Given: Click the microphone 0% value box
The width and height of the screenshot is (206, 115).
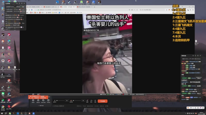Looking at the screenshot, I should (67, 100).
